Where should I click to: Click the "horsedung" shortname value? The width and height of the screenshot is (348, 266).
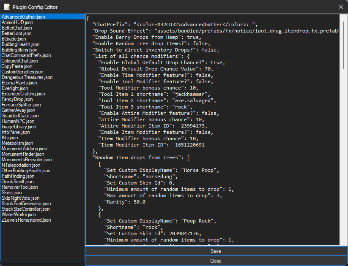(159, 176)
